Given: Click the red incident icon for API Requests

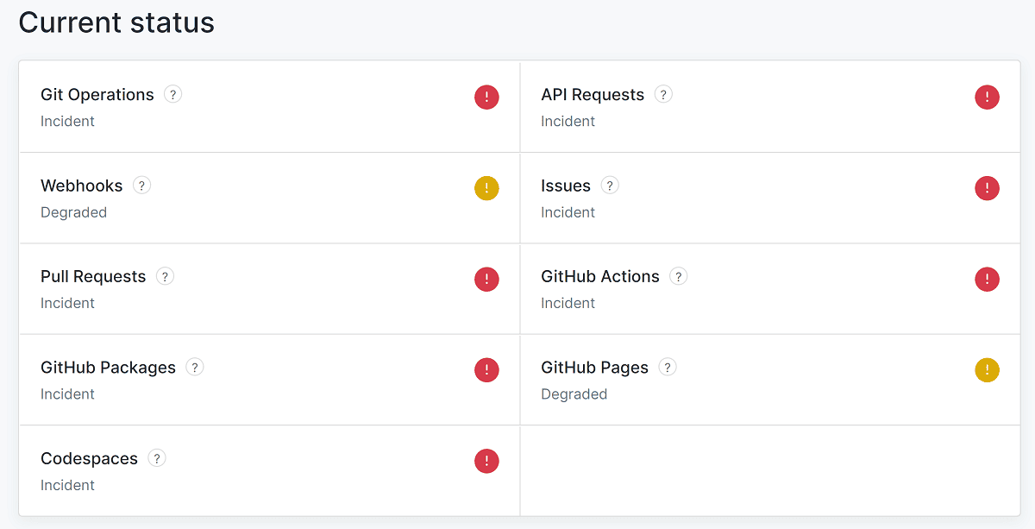Looking at the screenshot, I should (987, 97).
